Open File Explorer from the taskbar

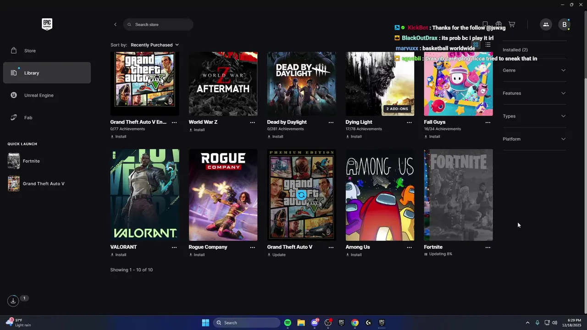(301, 323)
